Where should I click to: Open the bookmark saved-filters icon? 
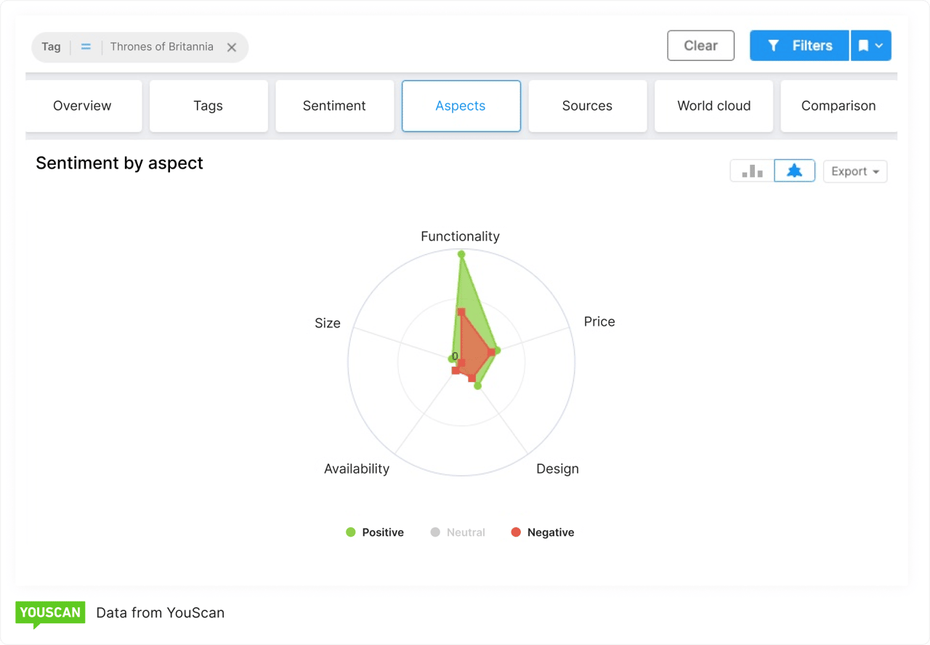pos(864,45)
